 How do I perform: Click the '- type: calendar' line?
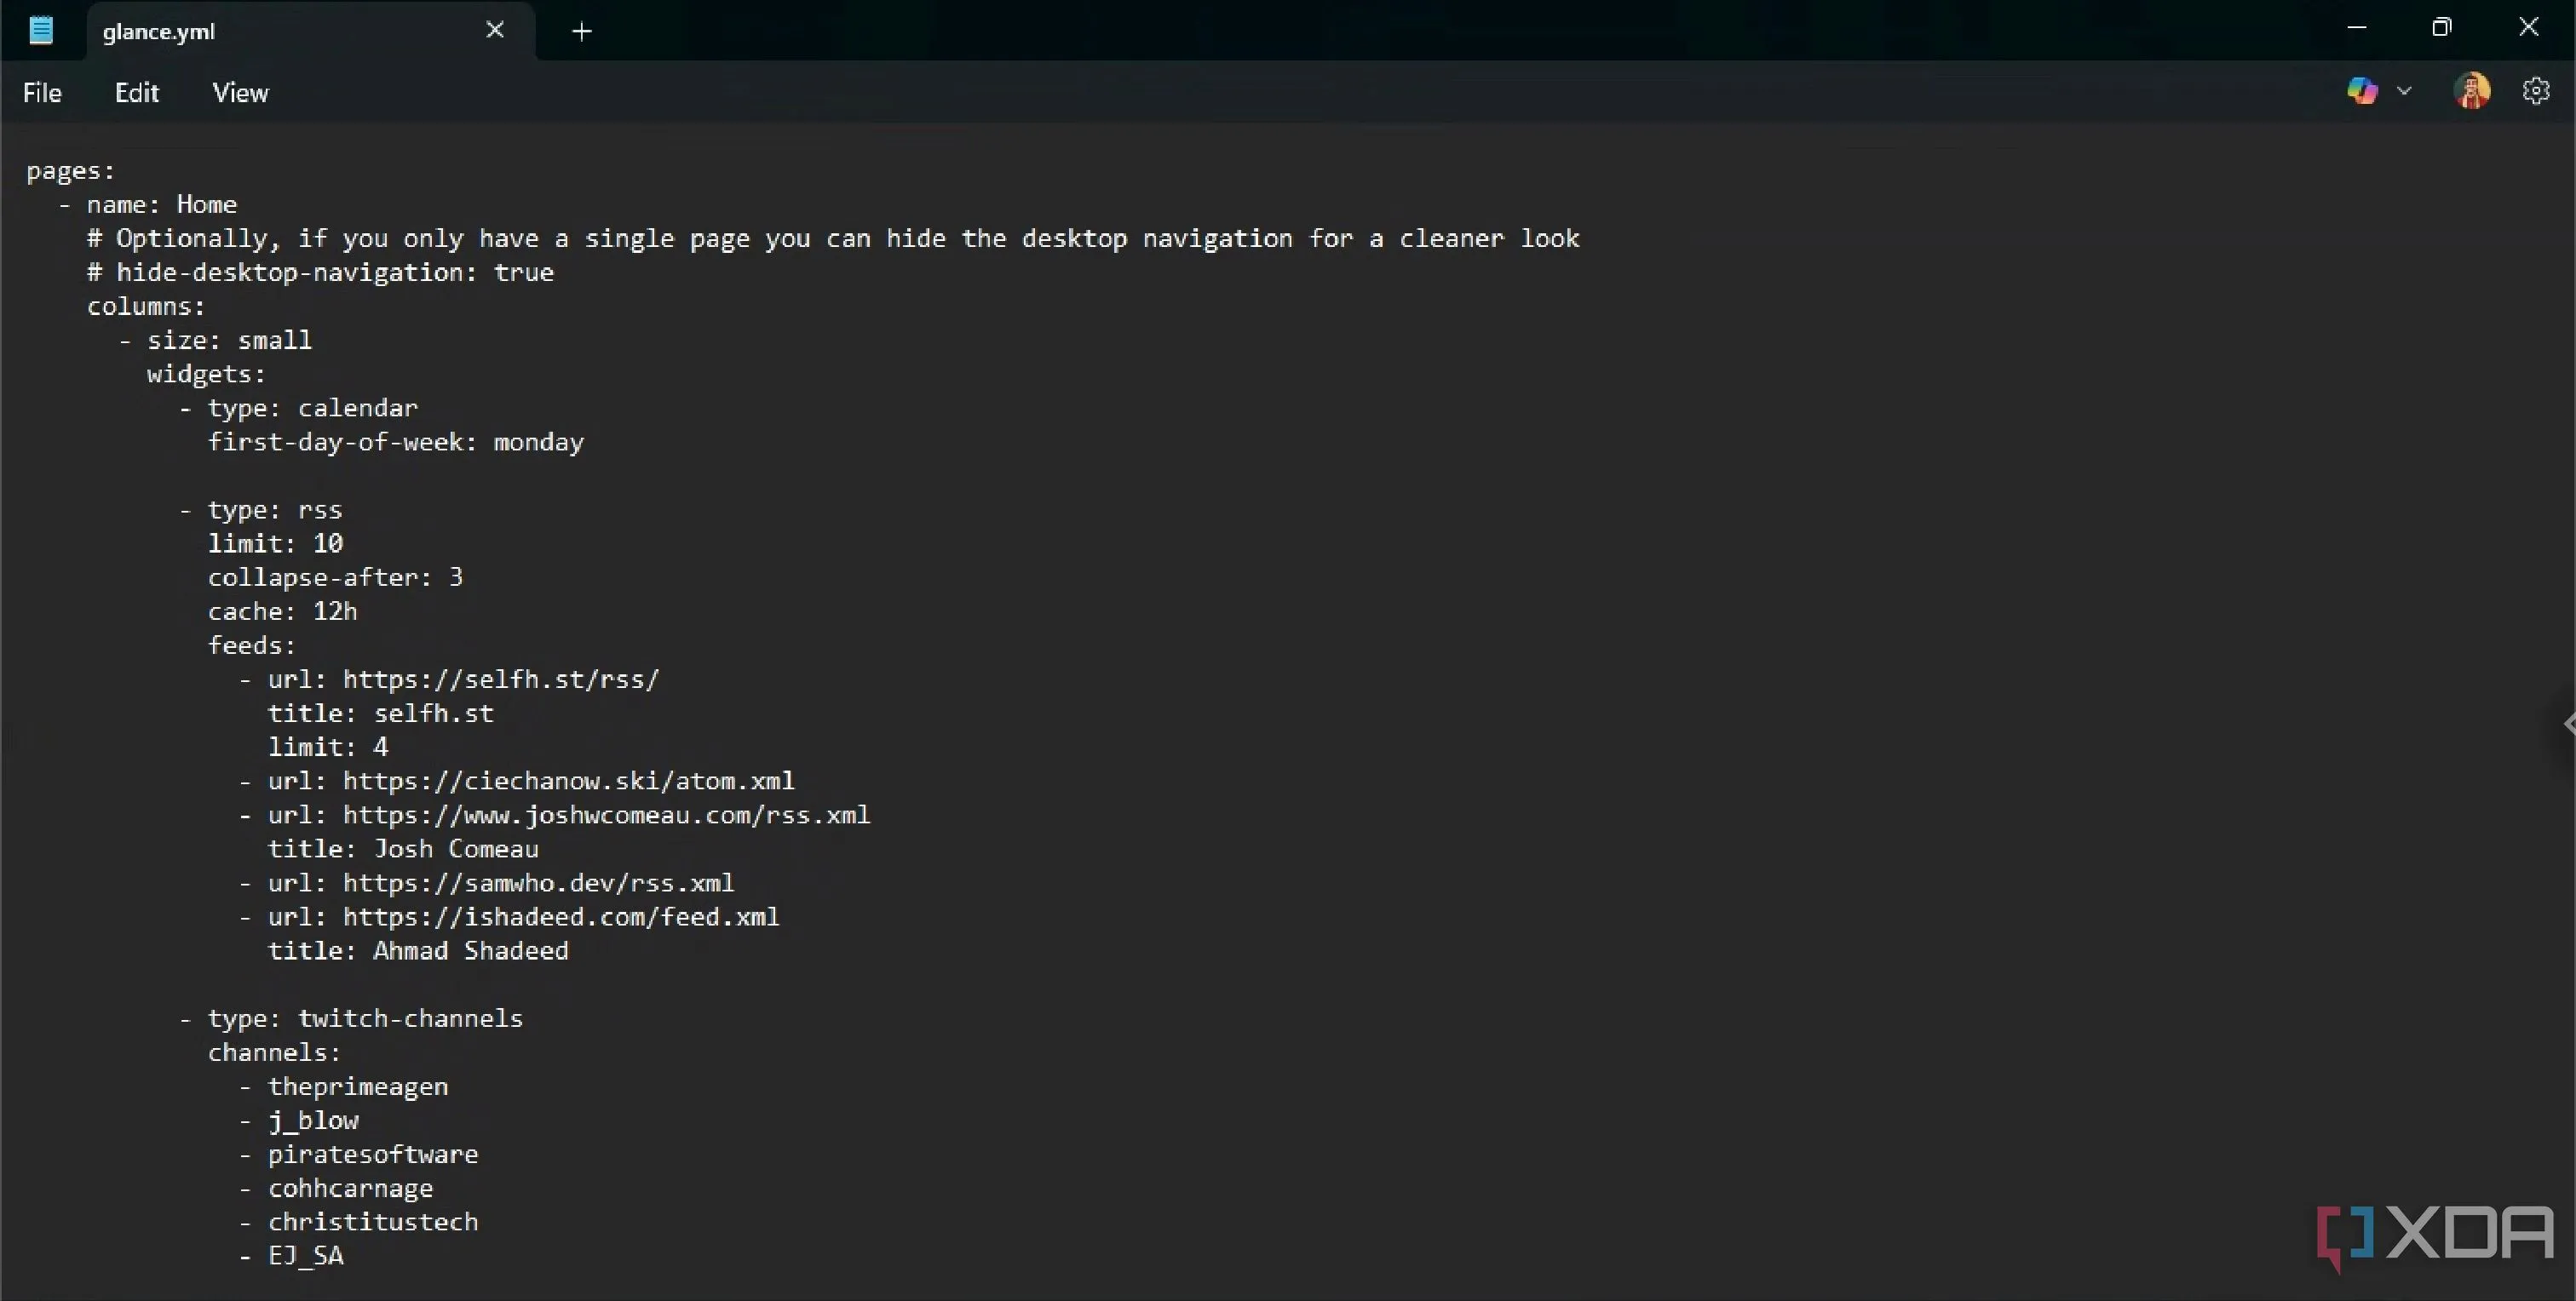[x=298, y=409]
